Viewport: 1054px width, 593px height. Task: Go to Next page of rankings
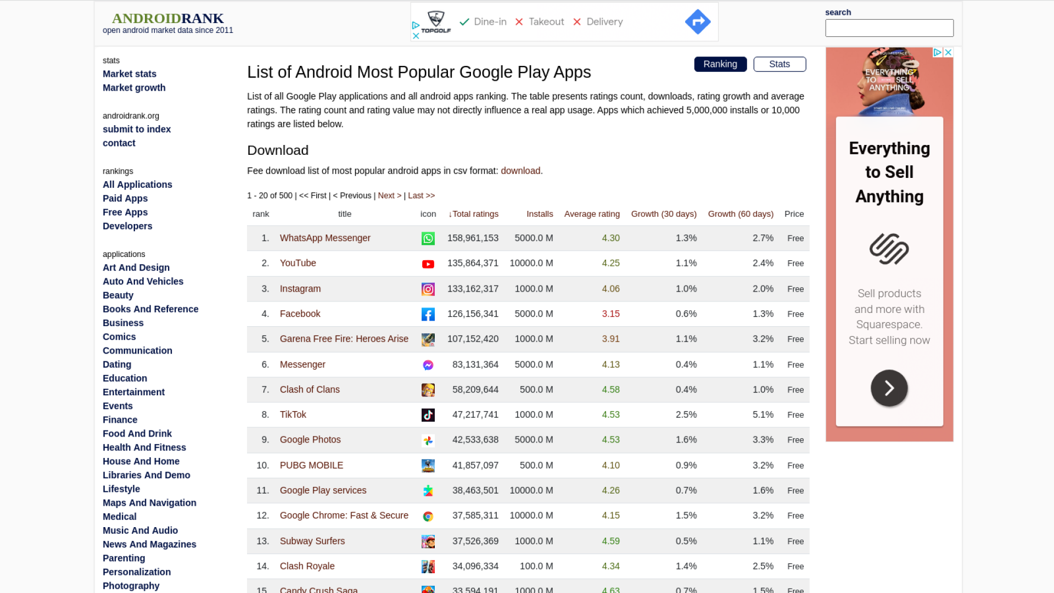(x=389, y=195)
